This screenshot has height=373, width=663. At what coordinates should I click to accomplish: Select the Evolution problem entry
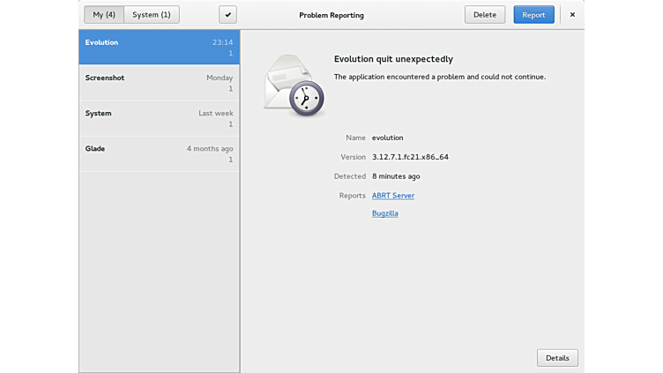(159, 48)
